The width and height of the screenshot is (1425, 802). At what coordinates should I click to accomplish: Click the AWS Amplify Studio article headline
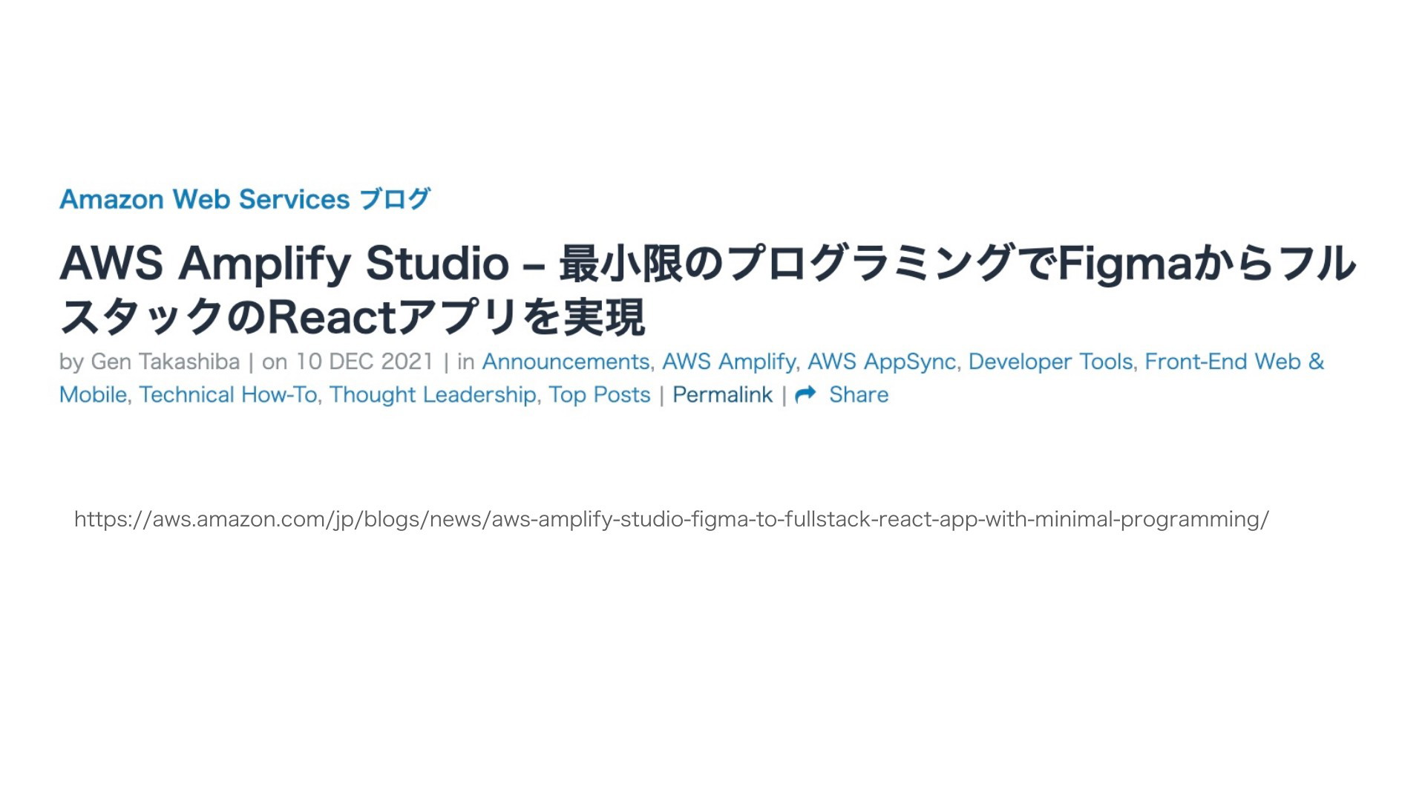pyautogui.click(x=707, y=290)
